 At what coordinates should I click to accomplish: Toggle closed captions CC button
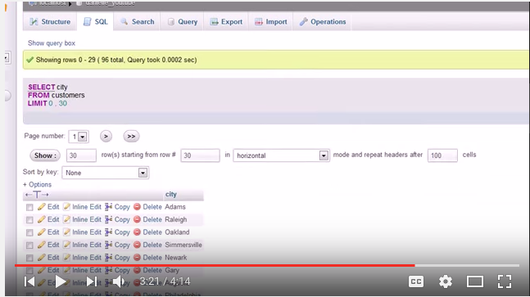point(416,281)
